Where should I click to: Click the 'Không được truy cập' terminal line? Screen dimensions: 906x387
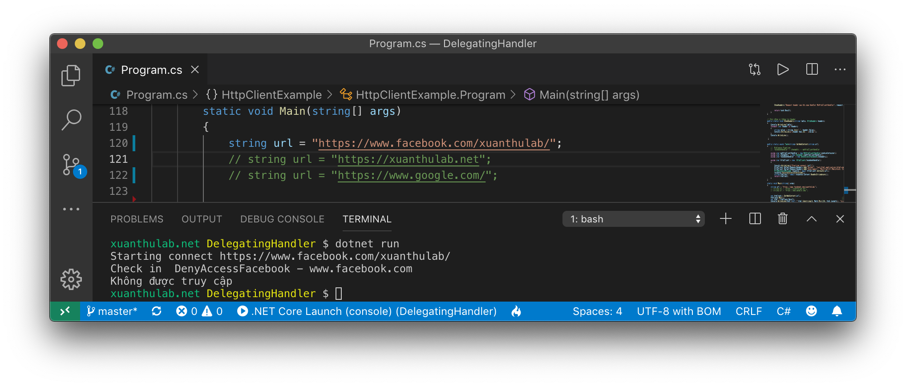(171, 281)
